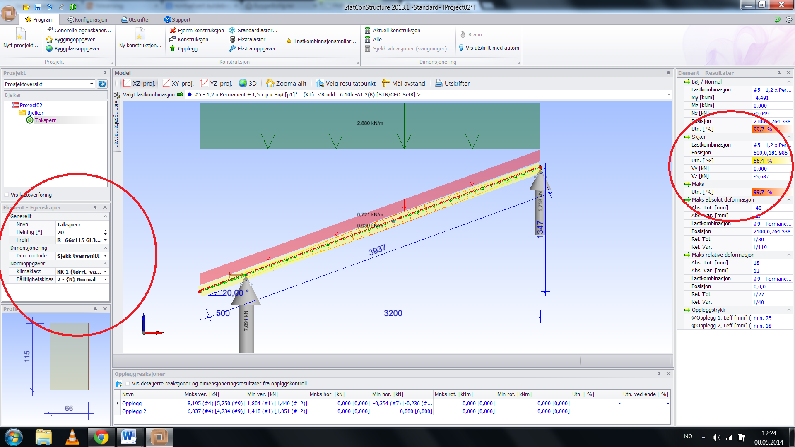Open Valgt lastkombinasjon dropdown arrow
The width and height of the screenshot is (795, 447).
click(668, 95)
